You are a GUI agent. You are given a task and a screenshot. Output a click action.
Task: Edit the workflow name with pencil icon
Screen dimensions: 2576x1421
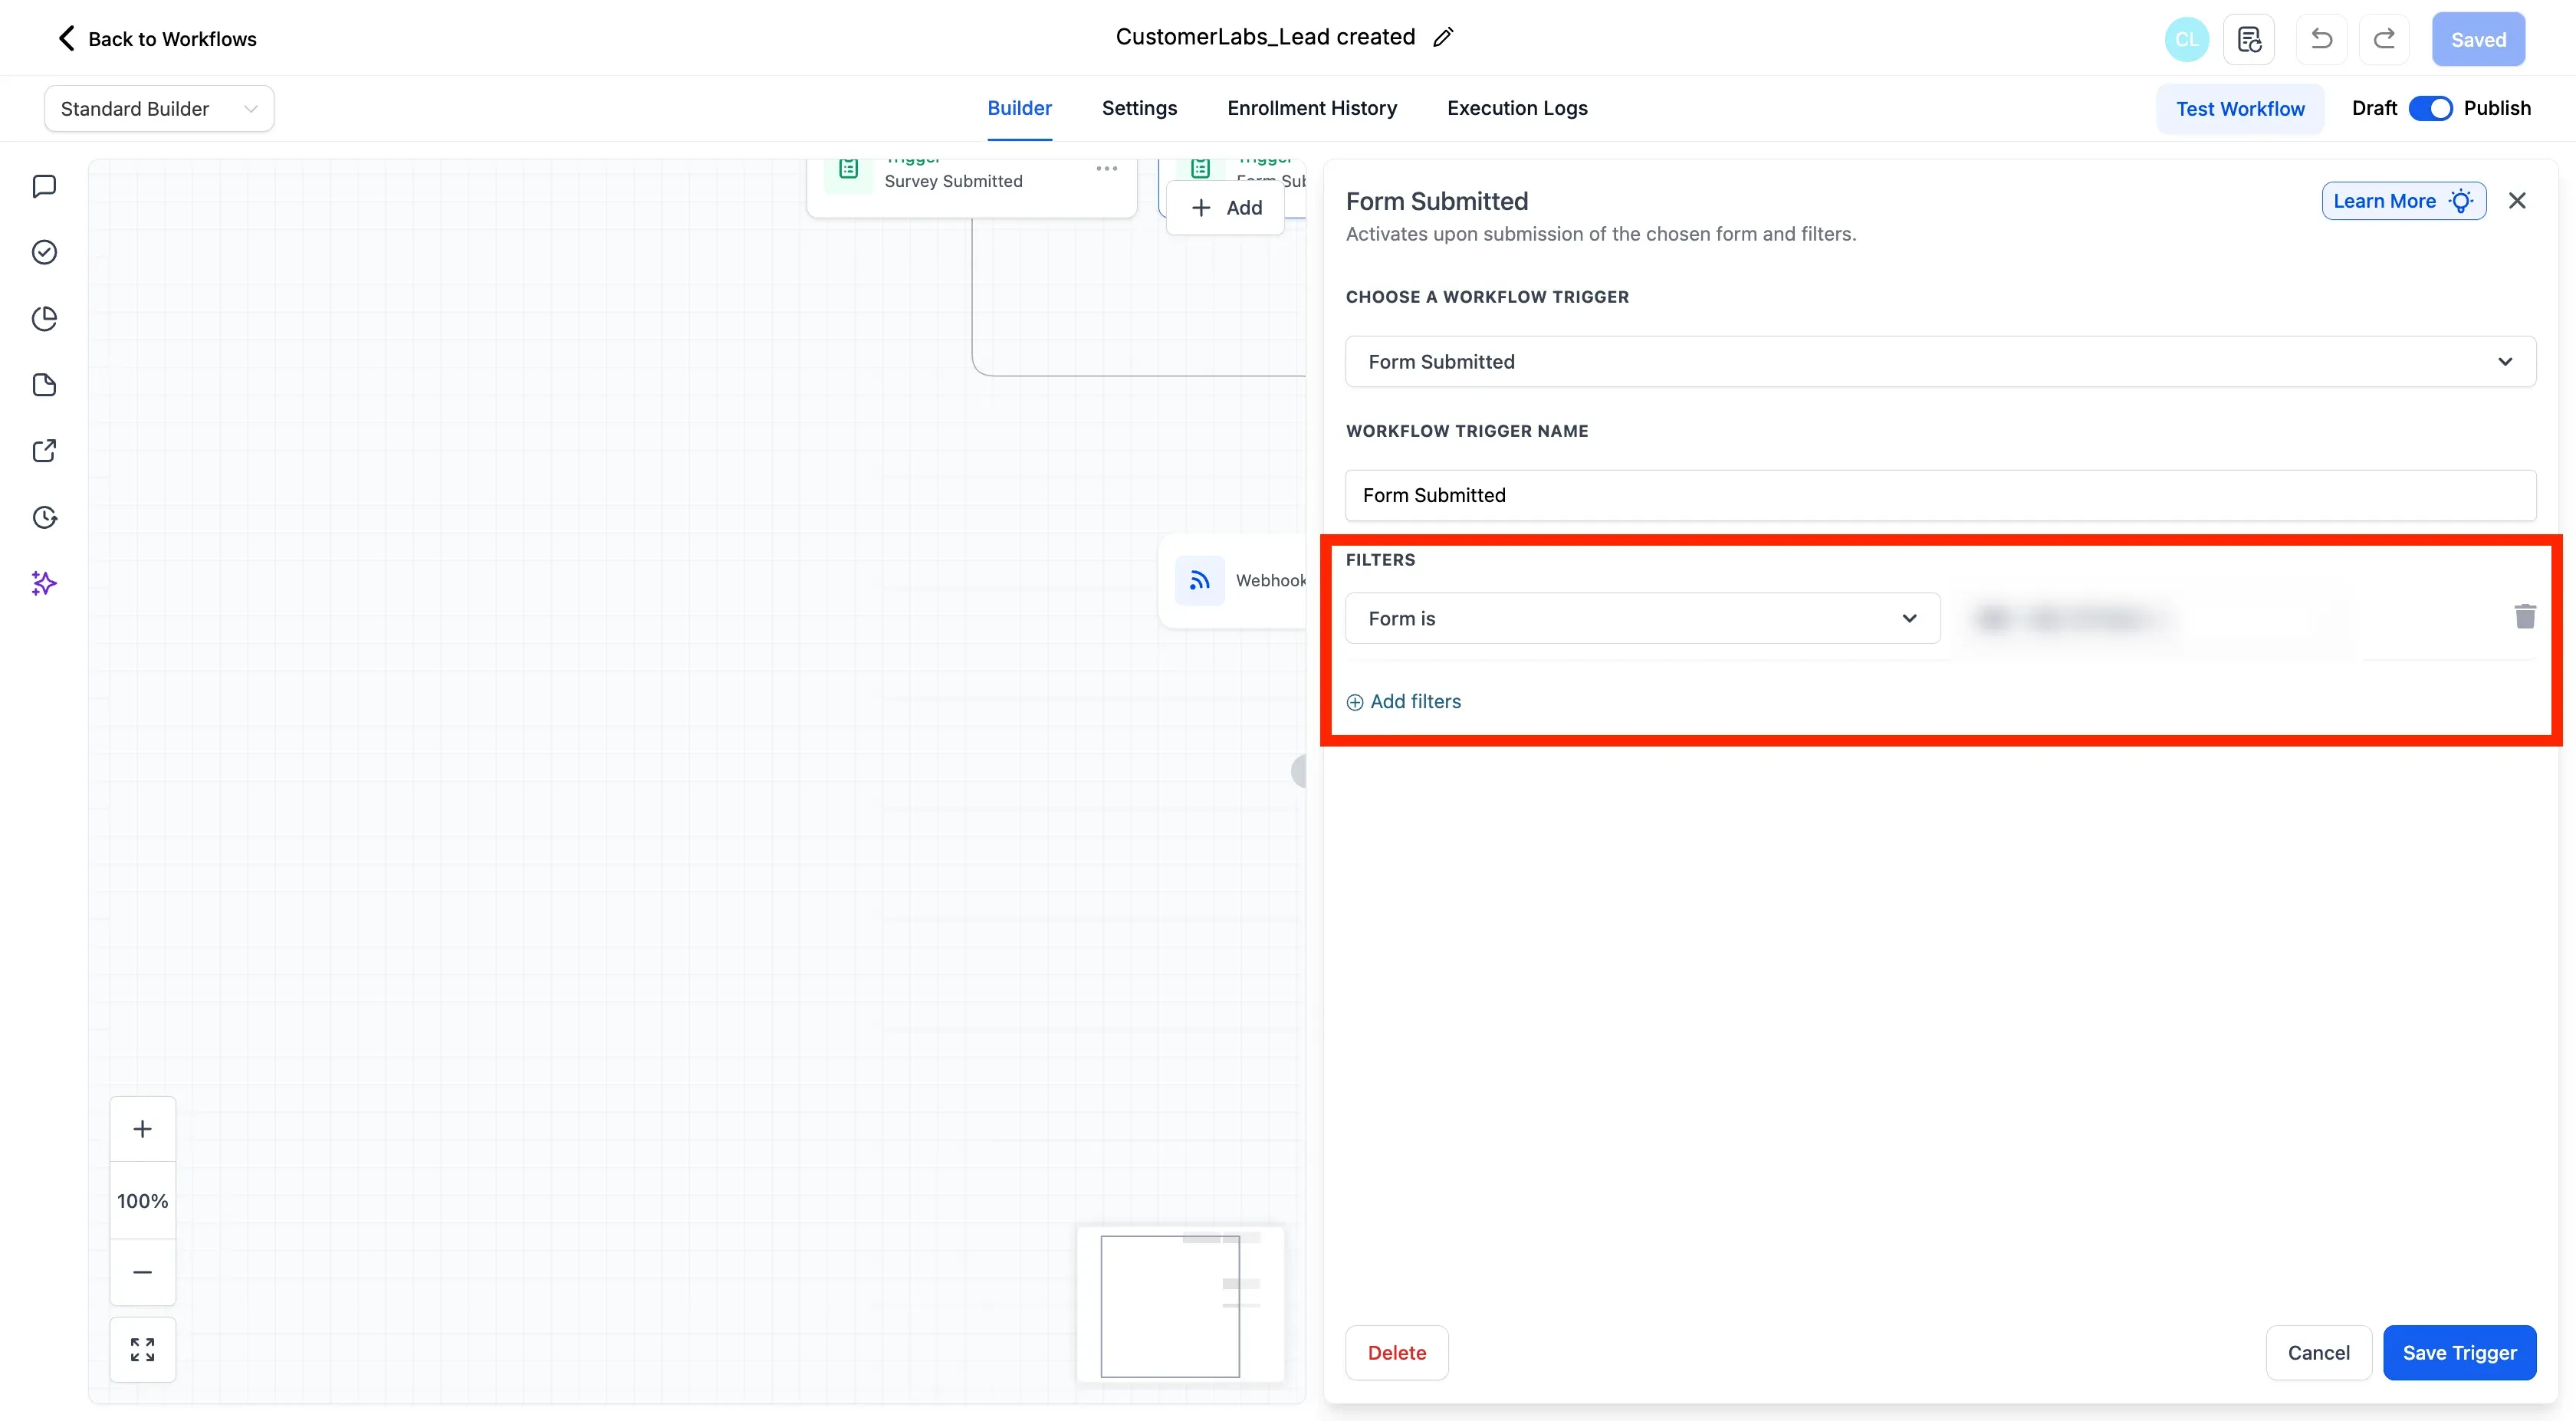click(1443, 38)
